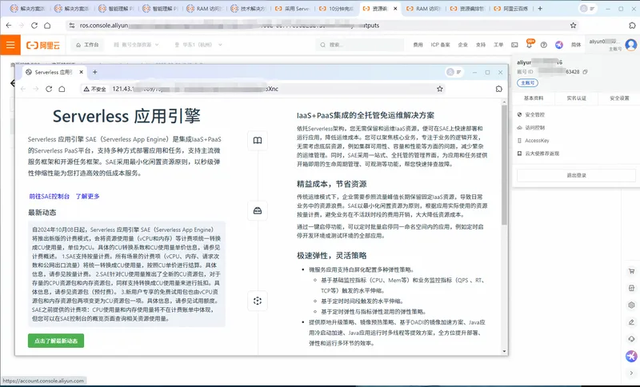The width and height of the screenshot is (640, 387).
Task: Open extensions puzzle icon in outer browser
Action: pos(632,26)
